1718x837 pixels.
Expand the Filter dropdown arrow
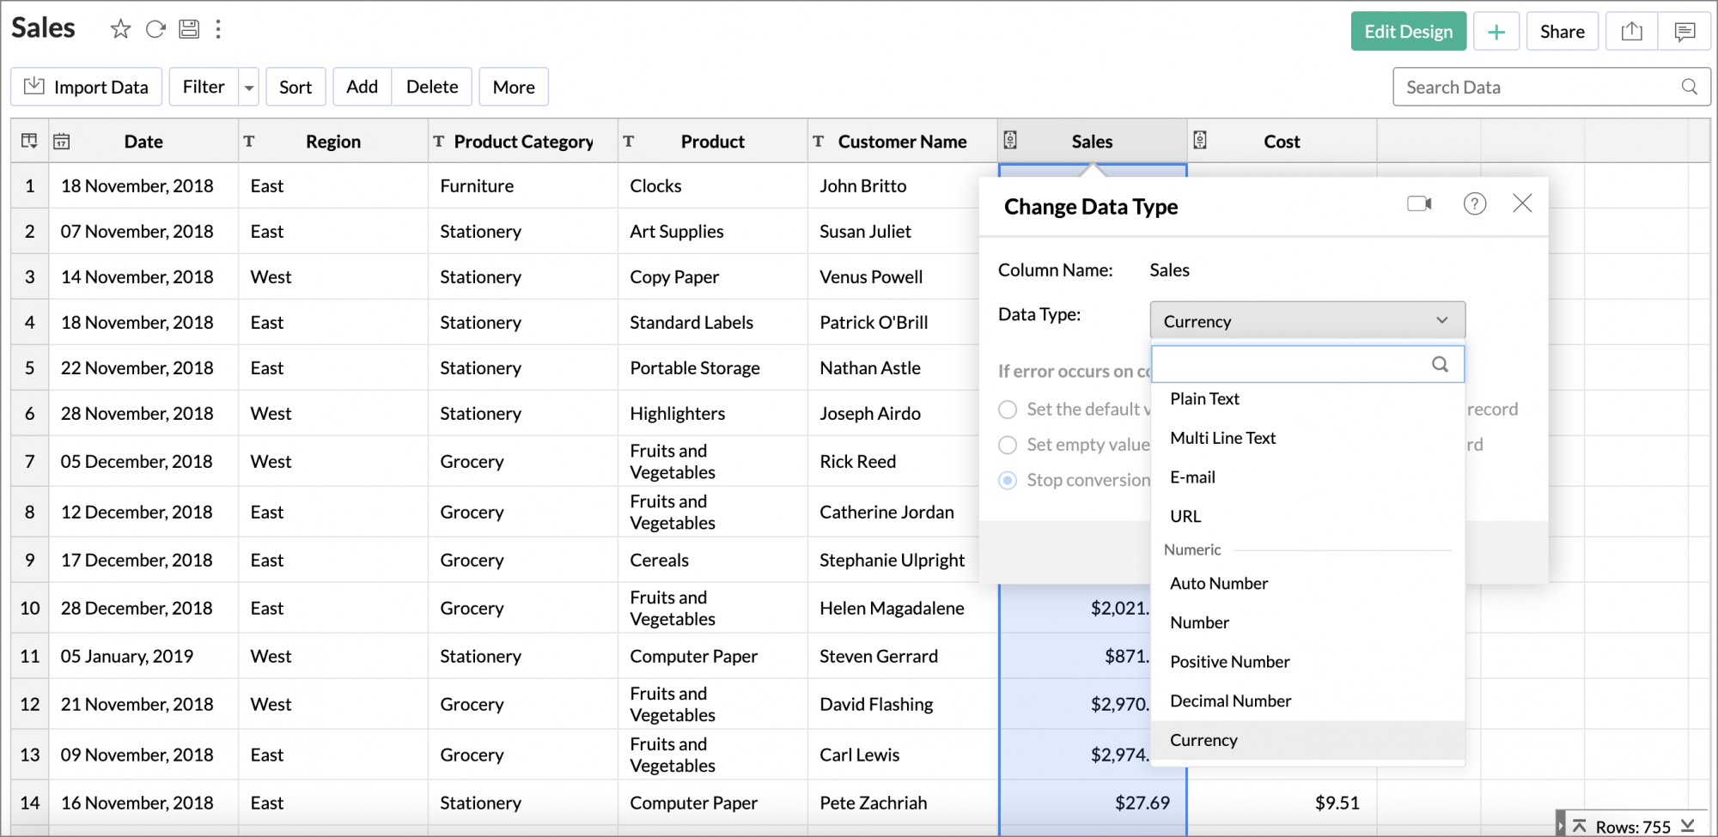[249, 88]
